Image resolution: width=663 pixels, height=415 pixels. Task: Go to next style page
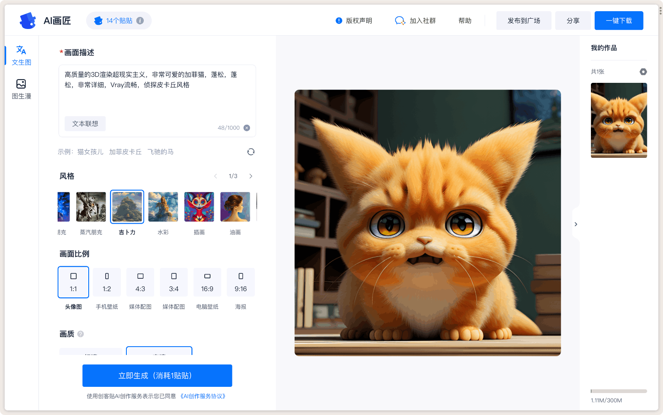coord(251,176)
